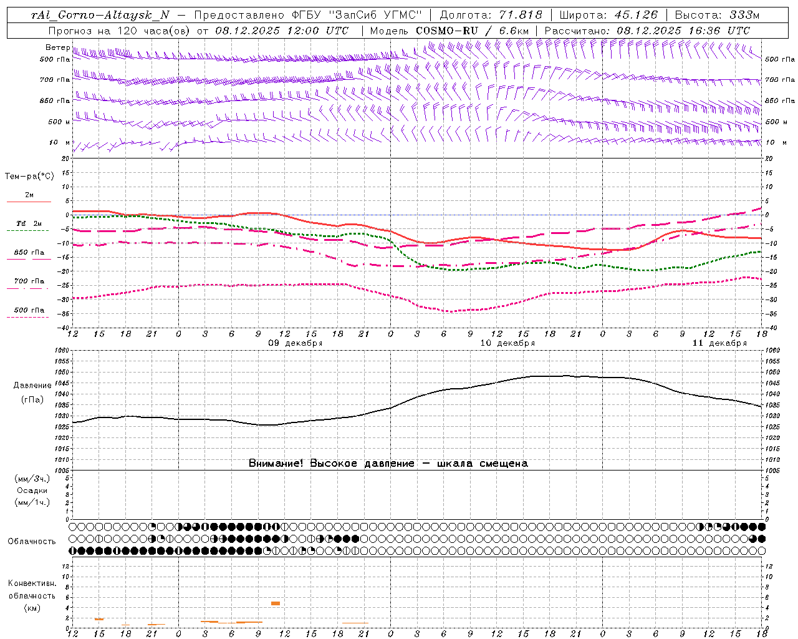Click the Модель COSMO-RU / 6.6км label
798x639 pixels.
449,31
